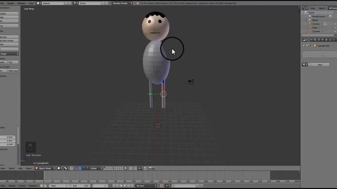Open the Help menu in top bar
337x189 pixels.
coord(31,3)
